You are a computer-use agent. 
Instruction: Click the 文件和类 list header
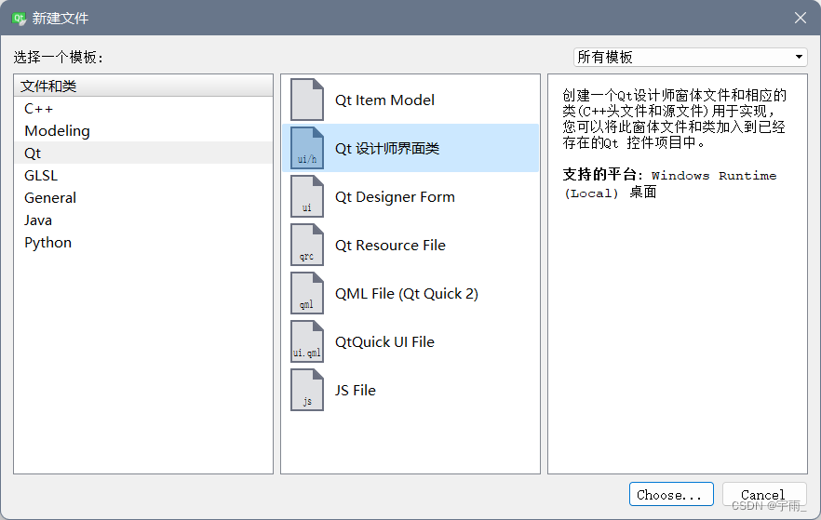(x=143, y=86)
